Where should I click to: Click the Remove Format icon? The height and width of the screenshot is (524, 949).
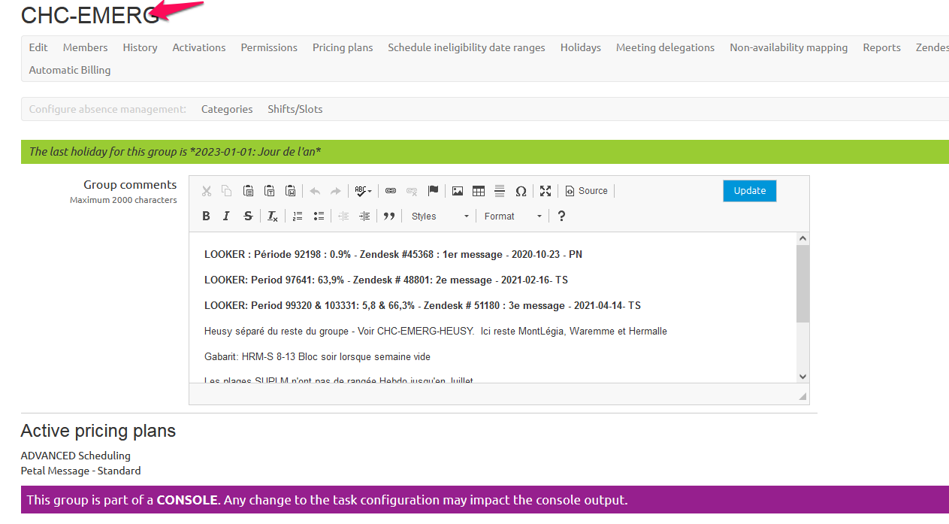coord(273,217)
